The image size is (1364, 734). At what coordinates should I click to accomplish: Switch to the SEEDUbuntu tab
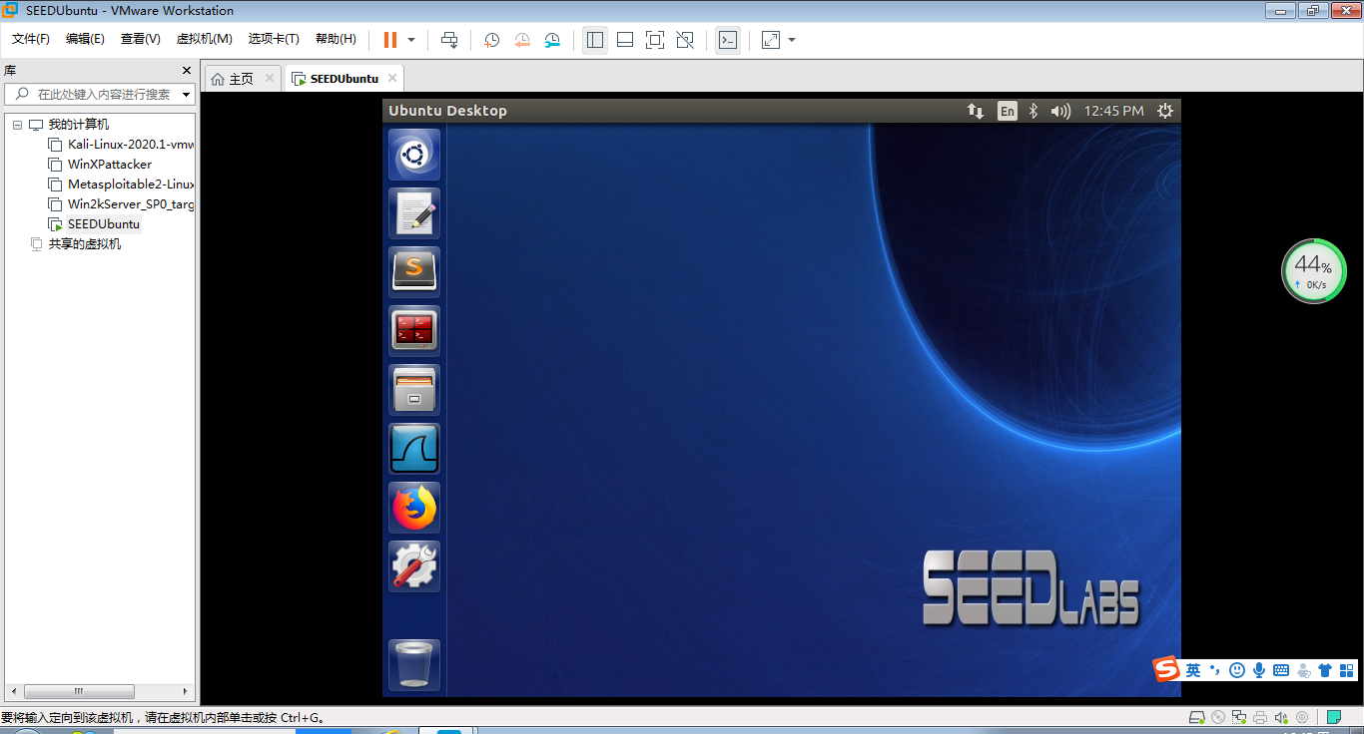tap(343, 79)
